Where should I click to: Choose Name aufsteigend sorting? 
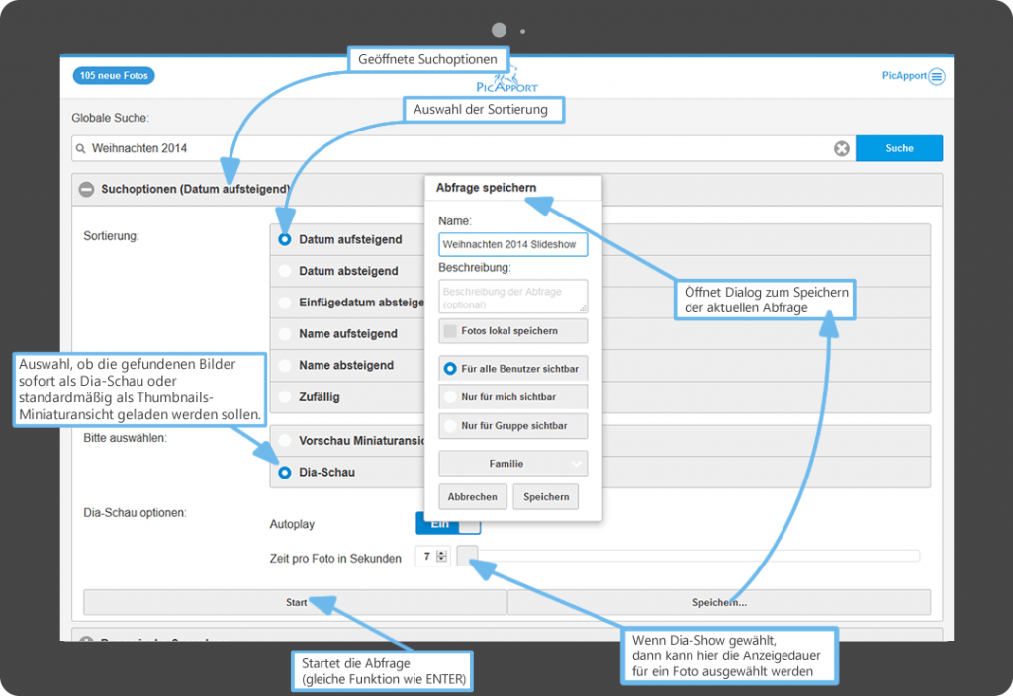(x=285, y=334)
